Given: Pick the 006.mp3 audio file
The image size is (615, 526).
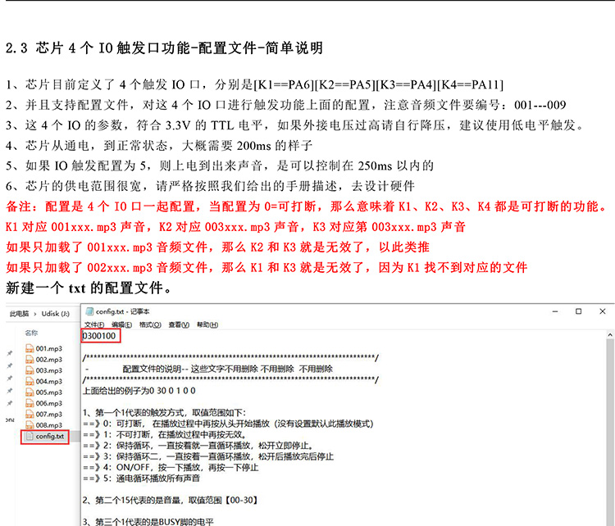Looking at the screenshot, I should click(48, 403).
